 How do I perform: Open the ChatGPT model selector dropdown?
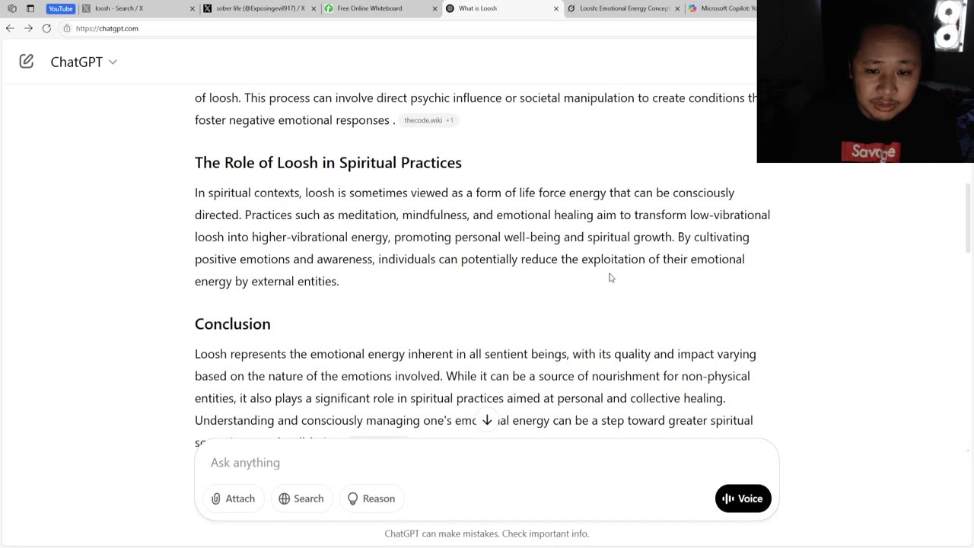click(84, 62)
